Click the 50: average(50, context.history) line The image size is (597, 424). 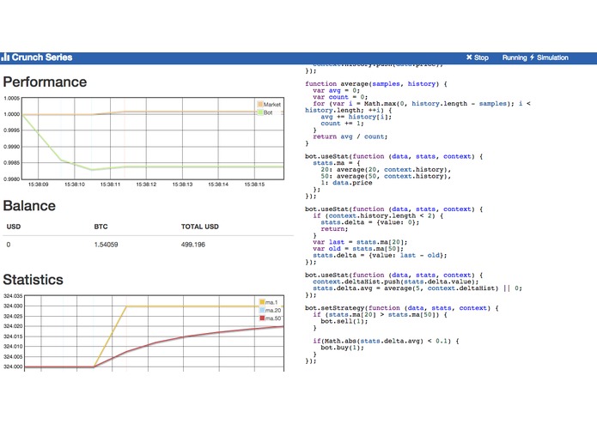386,176
